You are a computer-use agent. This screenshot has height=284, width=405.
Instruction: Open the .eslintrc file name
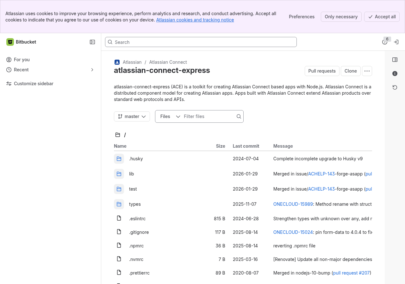coord(137,219)
